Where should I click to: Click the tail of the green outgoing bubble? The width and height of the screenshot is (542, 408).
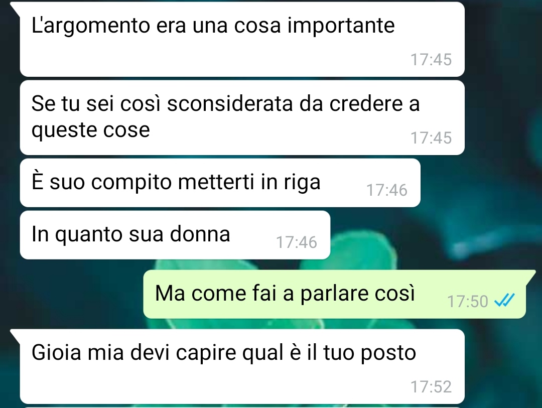point(531,276)
